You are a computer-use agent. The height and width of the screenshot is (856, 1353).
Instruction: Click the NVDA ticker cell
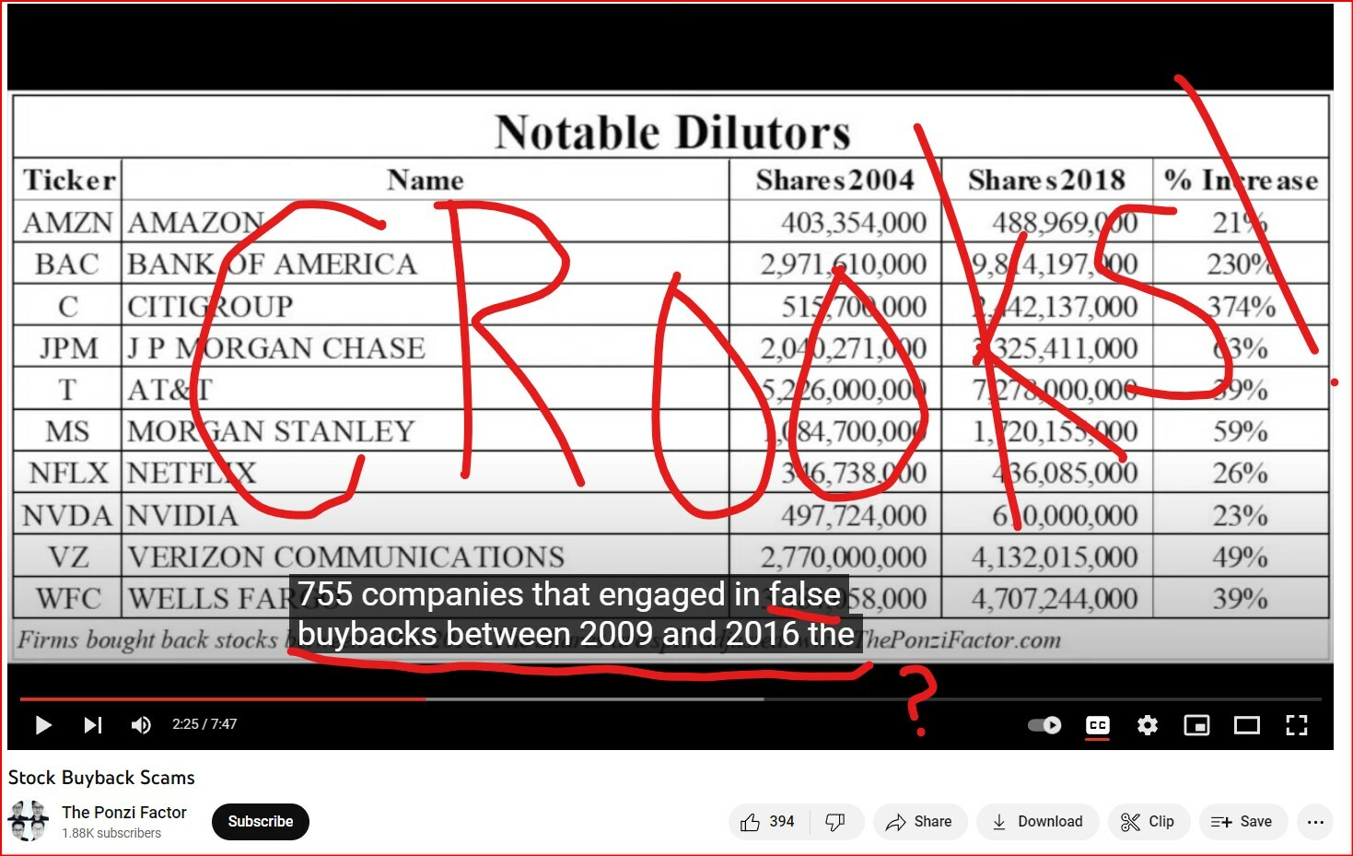coord(67,515)
